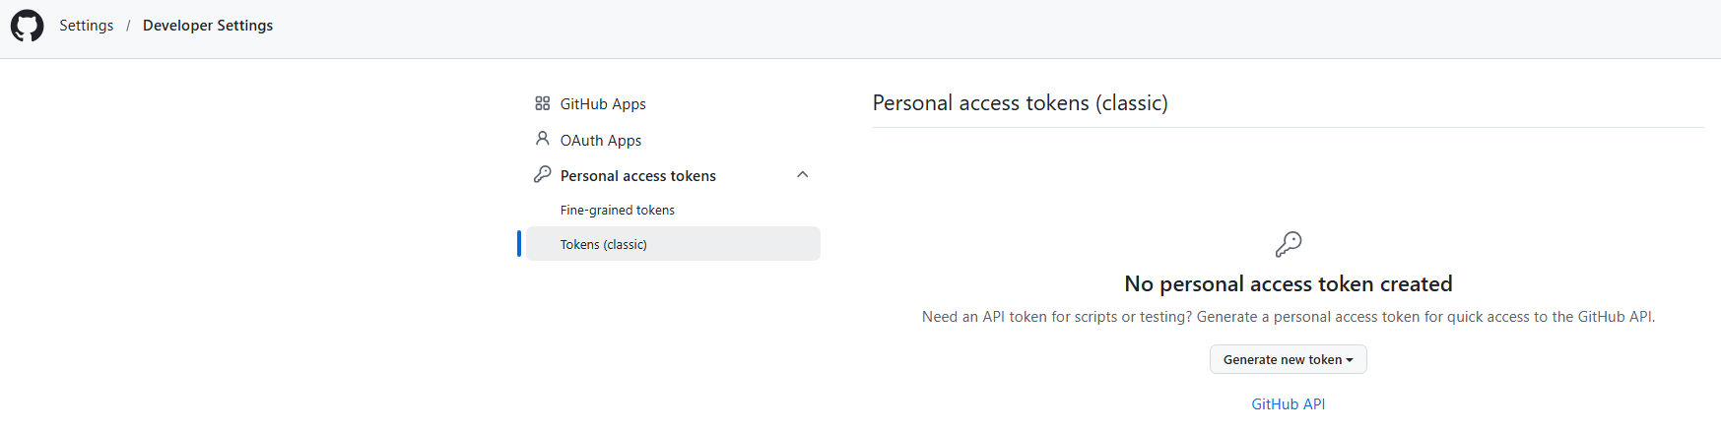Go to Developer Settings breadcrumb
This screenshot has height=432, width=1721.
(x=208, y=26)
